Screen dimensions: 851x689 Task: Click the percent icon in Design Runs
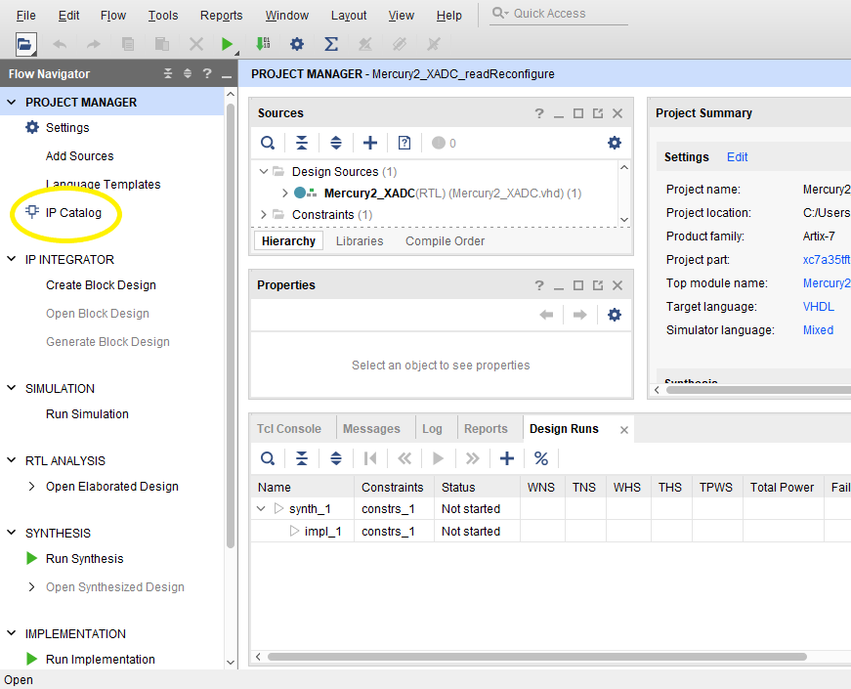click(541, 458)
